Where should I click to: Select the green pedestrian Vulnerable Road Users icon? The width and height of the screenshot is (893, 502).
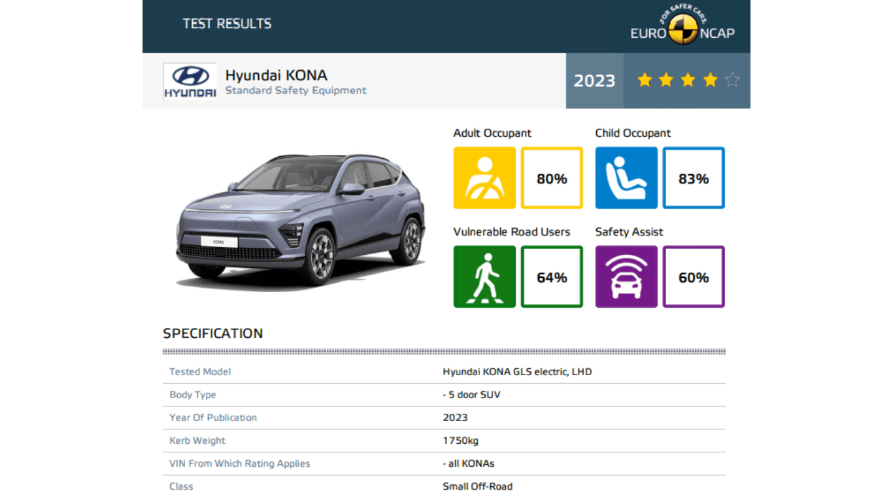click(x=484, y=276)
